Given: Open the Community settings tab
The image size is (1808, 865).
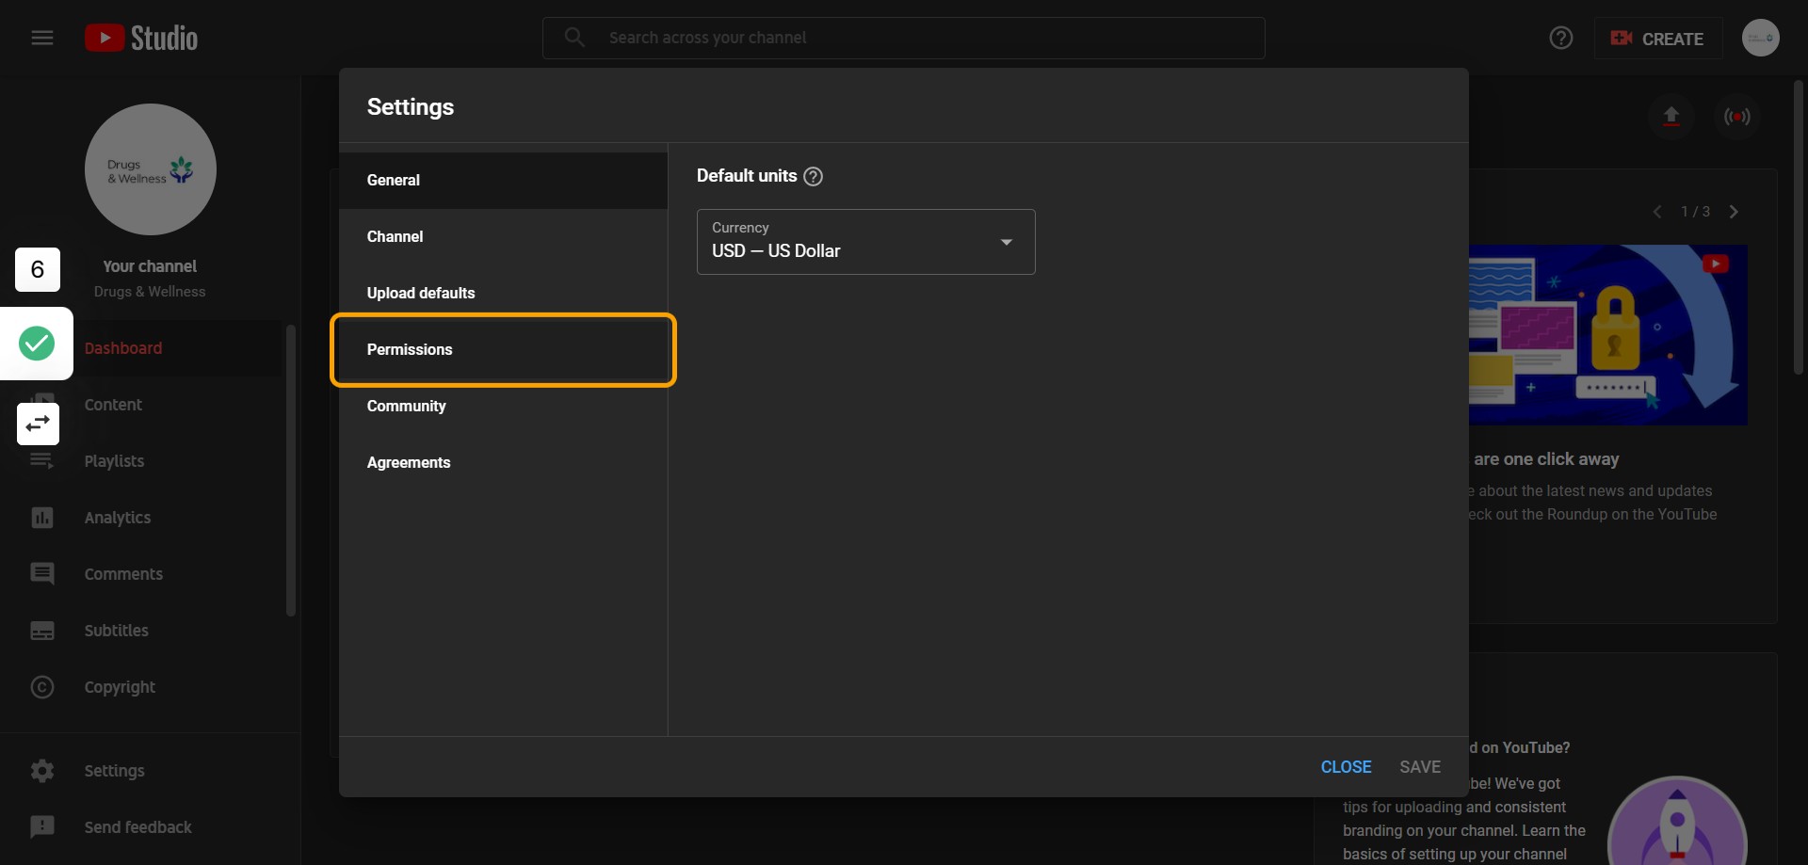Looking at the screenshot, I should [x=503, y=406].
